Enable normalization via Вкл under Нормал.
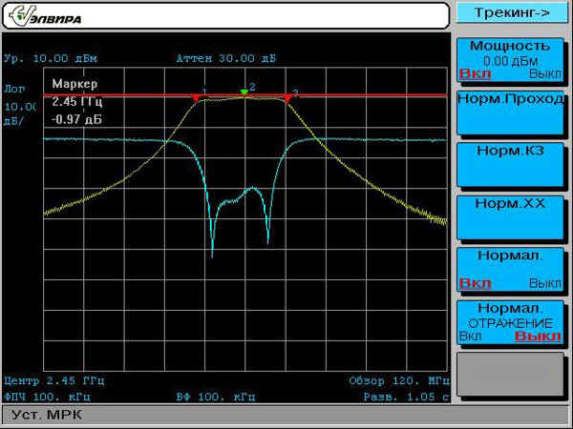Image resolution: width=573 pixels, height=429 pixels. coord(475,283)
